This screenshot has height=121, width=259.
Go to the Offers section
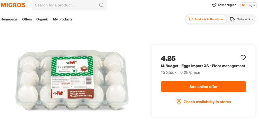[27, 19]
